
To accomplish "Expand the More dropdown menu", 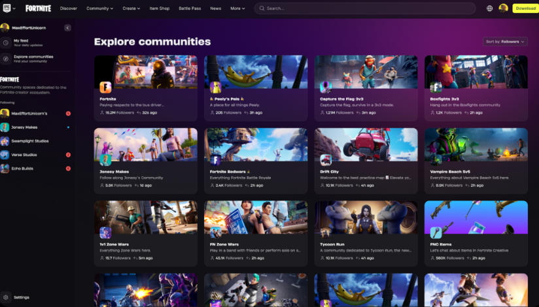I will (x=237, y=8).
